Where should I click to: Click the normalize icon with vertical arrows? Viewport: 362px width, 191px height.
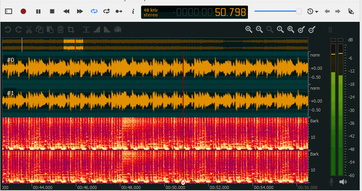(x=86, y=30)
